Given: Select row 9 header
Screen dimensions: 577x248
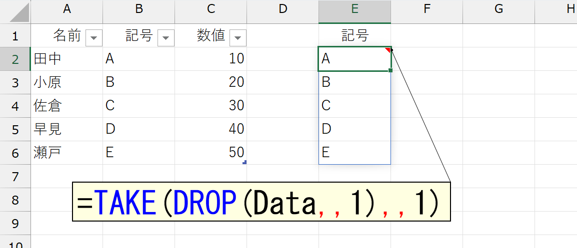Looking at the screenshot, I should point(15,224).
